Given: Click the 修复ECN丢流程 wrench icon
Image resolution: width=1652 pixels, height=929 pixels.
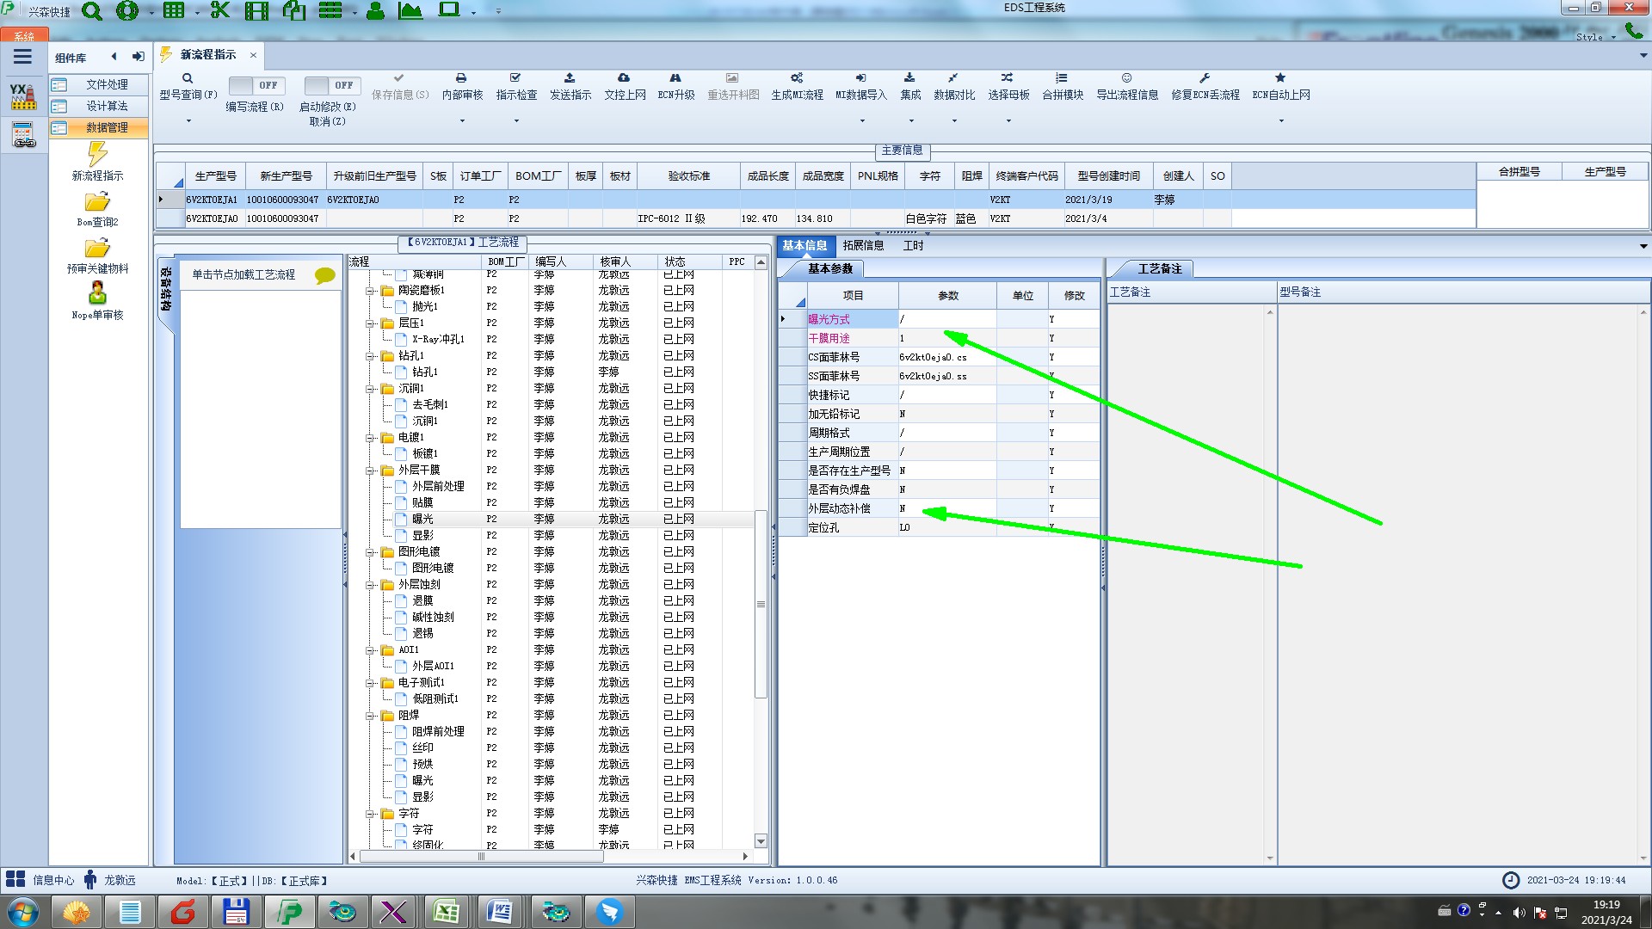Looking at the screenshot, I should click(1205, 78).
